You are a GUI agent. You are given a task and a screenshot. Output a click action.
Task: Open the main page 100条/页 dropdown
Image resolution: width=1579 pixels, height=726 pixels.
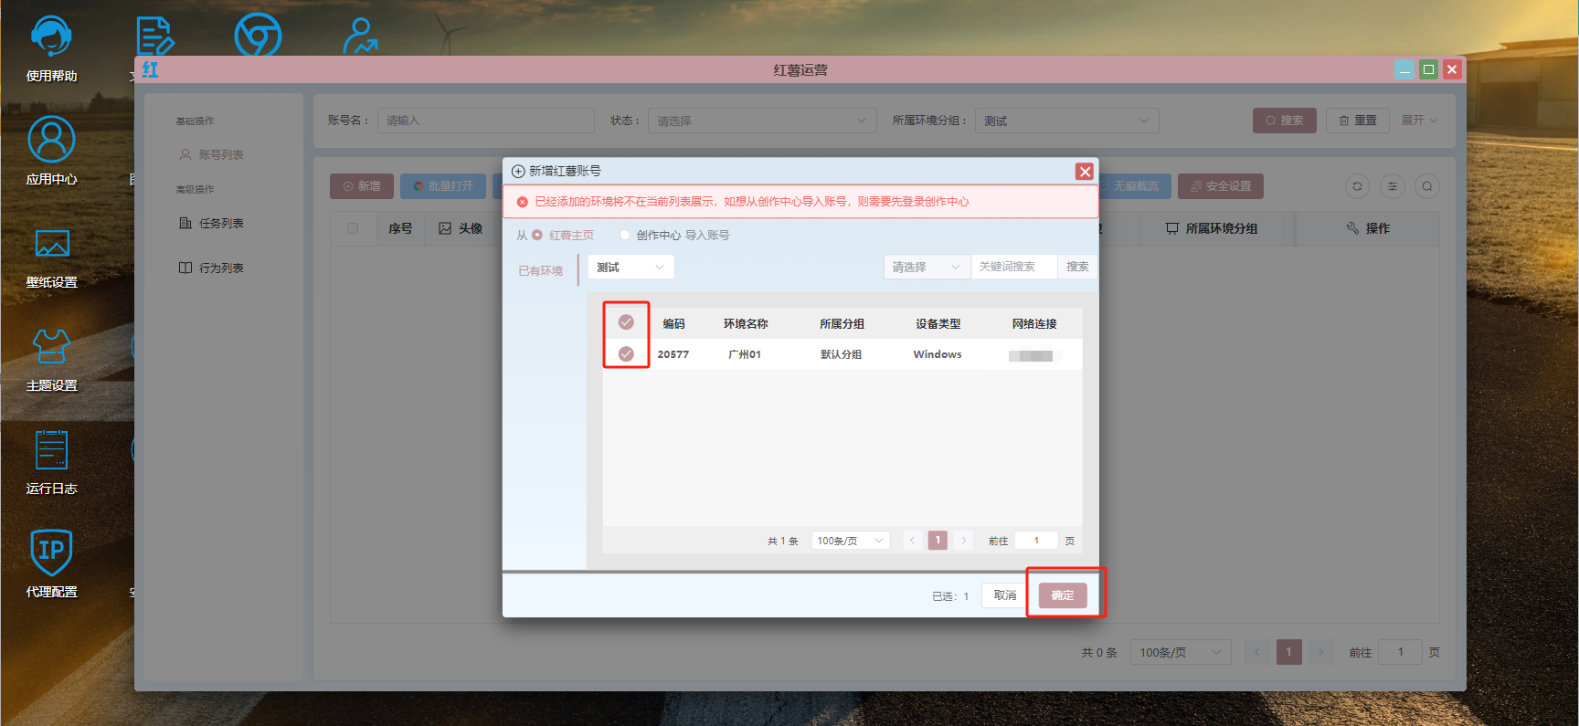click(x=1181, y=652)
